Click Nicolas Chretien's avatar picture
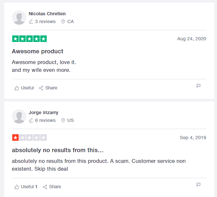 tap(19, 18)
